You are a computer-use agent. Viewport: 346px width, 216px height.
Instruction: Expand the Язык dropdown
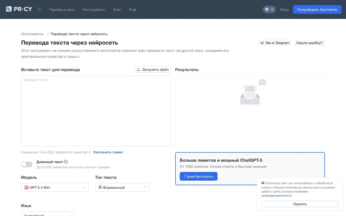coord(48,214)
